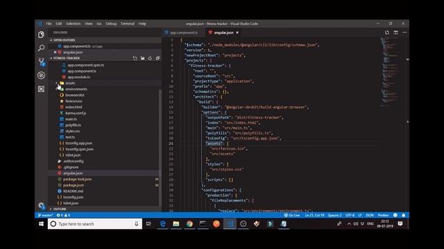
Task: Click JSON language mode in status bar
Action: pos(370,215)
